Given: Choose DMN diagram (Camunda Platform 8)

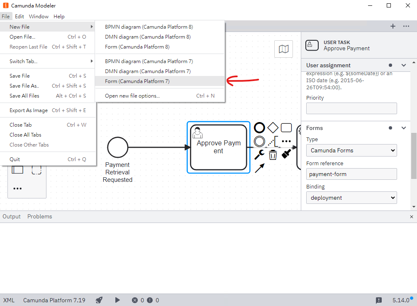Looking at the screenshot, I should tap(160, 37).
